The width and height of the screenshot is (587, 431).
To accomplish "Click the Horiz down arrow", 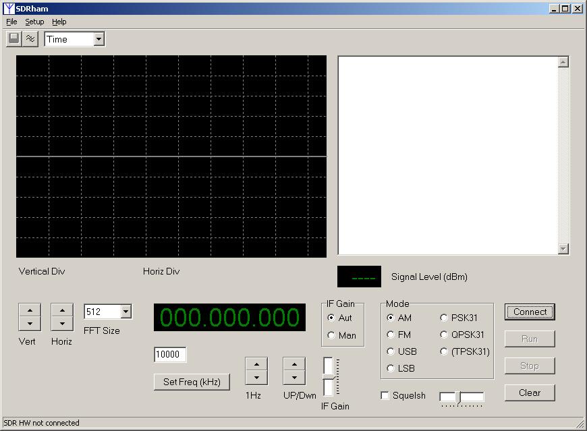I will [x=62, y=324].
